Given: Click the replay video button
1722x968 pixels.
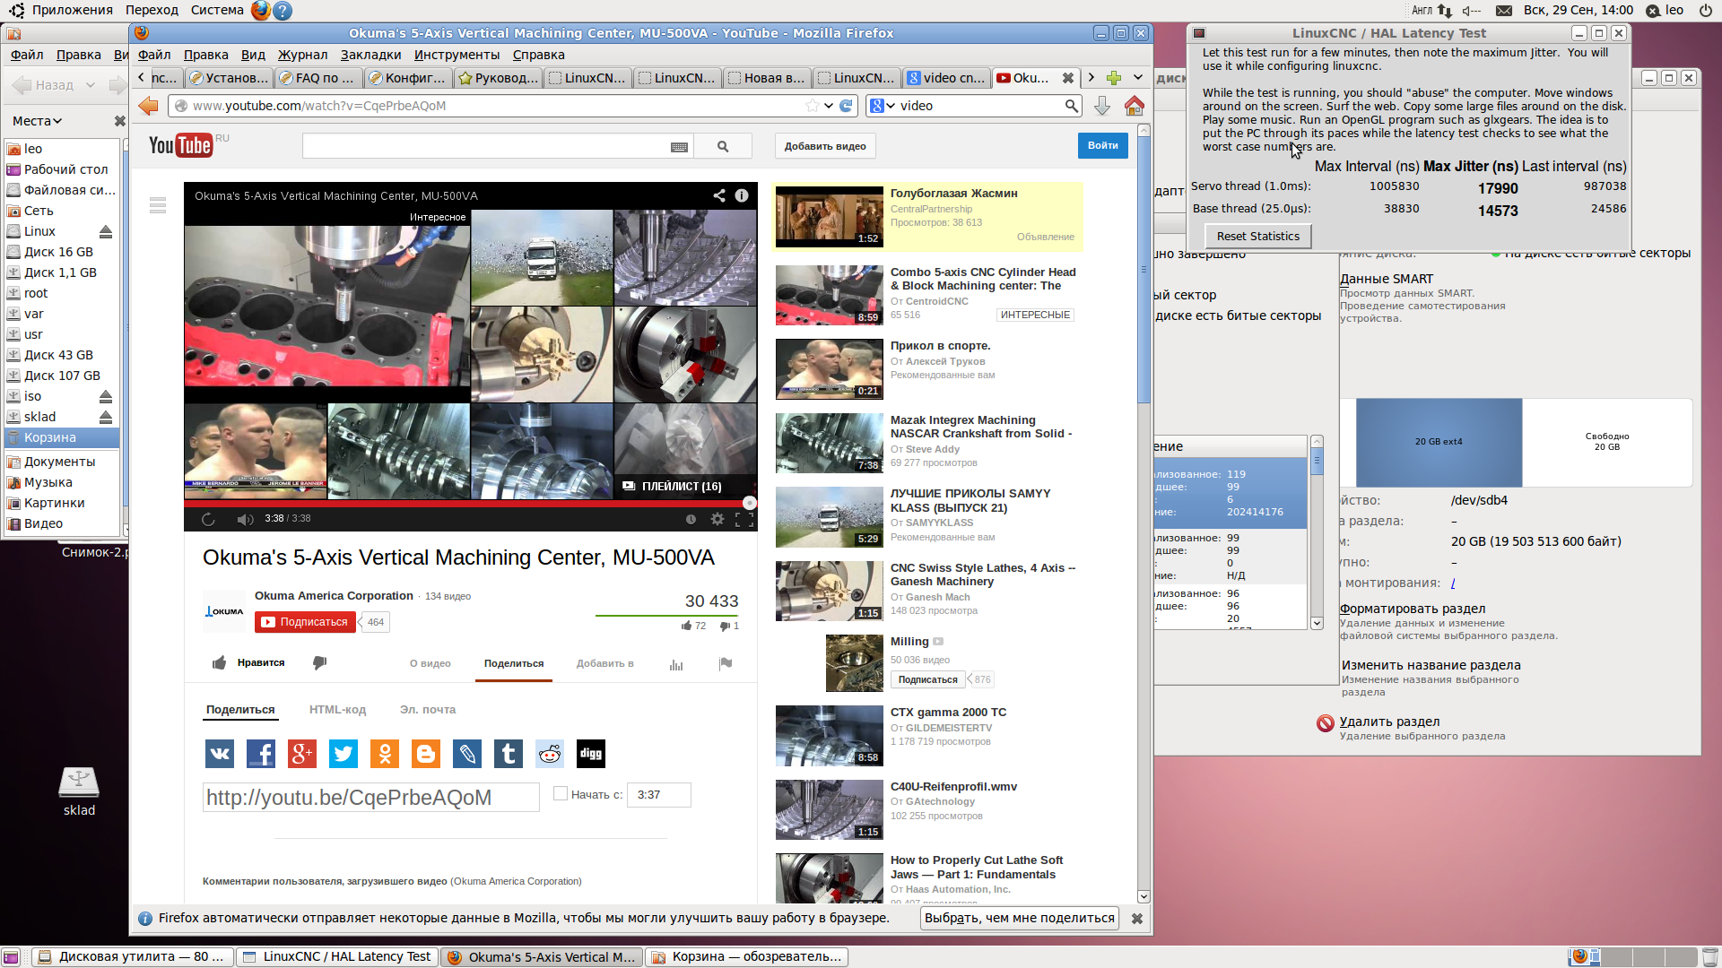Looking at the screenshot, I should point(208,519).
